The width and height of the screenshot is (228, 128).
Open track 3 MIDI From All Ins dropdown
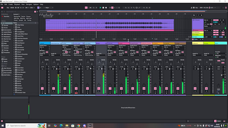click(x=67, y=47)
